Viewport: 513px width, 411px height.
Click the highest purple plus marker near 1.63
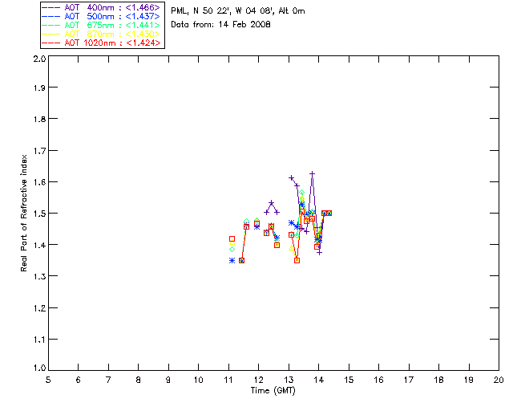(x=313, y=173)
